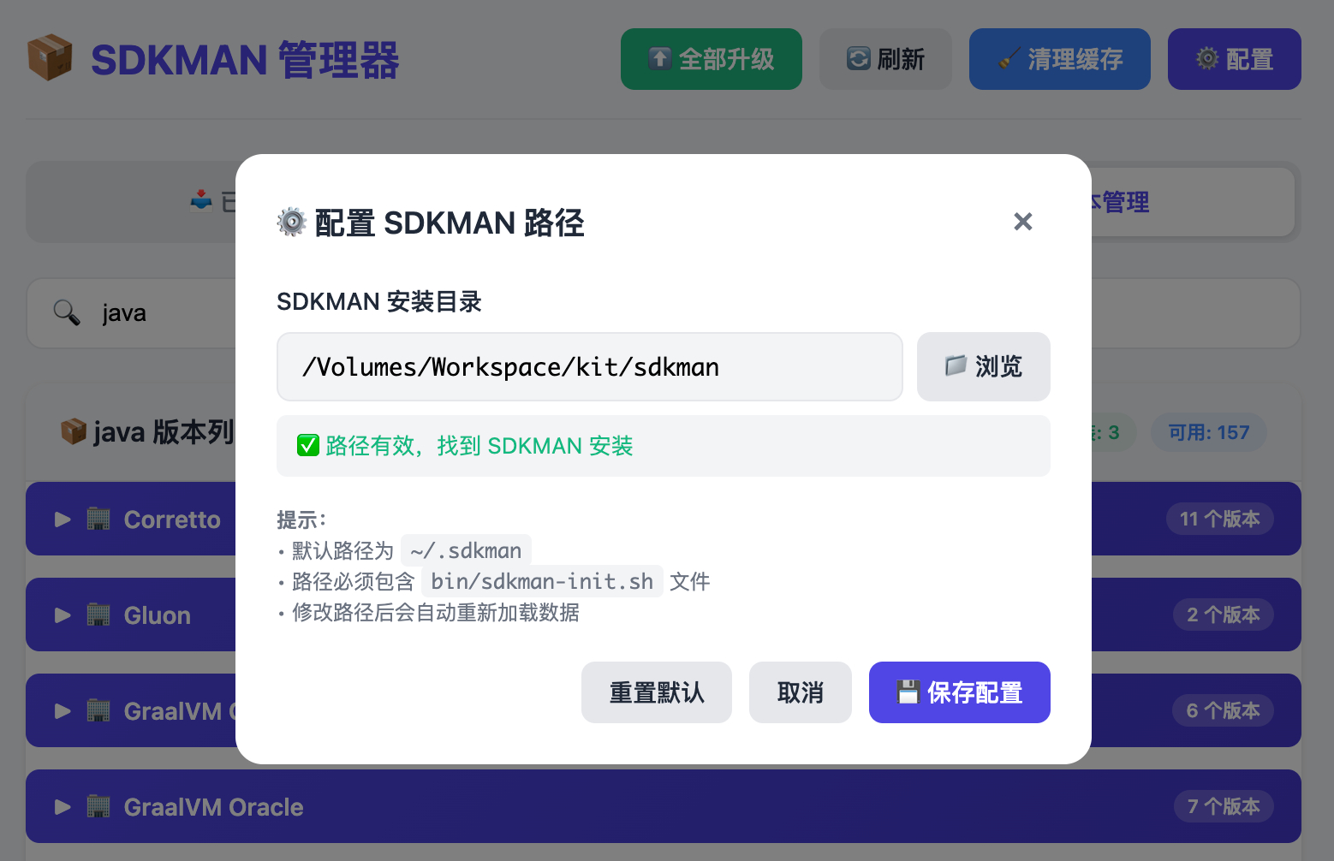
Task: Expand the Gluon vendor group arrow
Action: (63, 615)
